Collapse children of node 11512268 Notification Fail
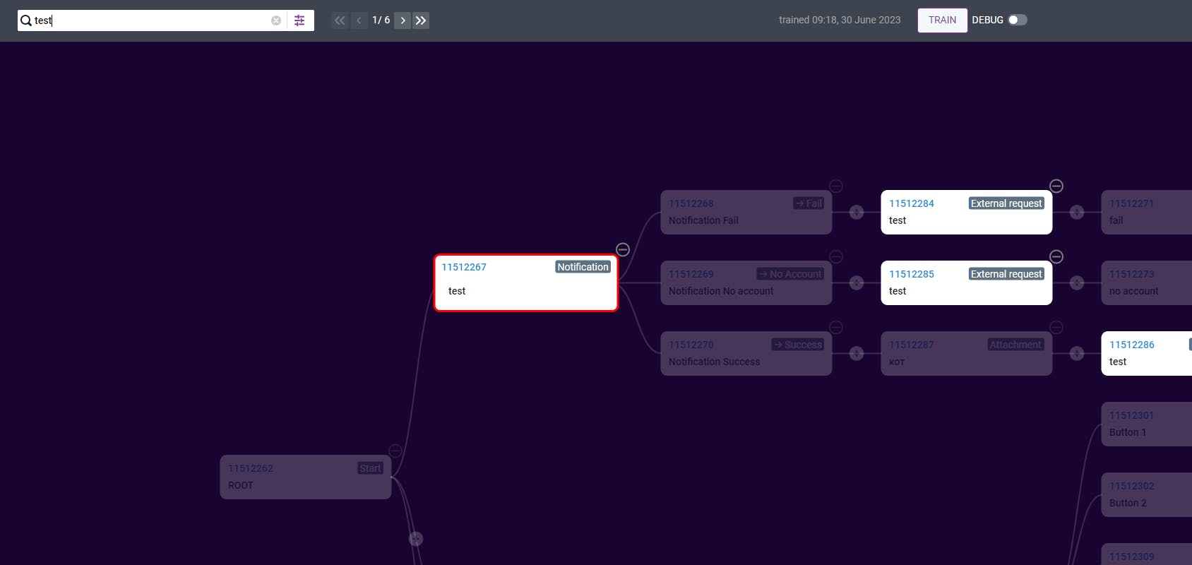The image size is (1192, 565). [x=836, y=186]
